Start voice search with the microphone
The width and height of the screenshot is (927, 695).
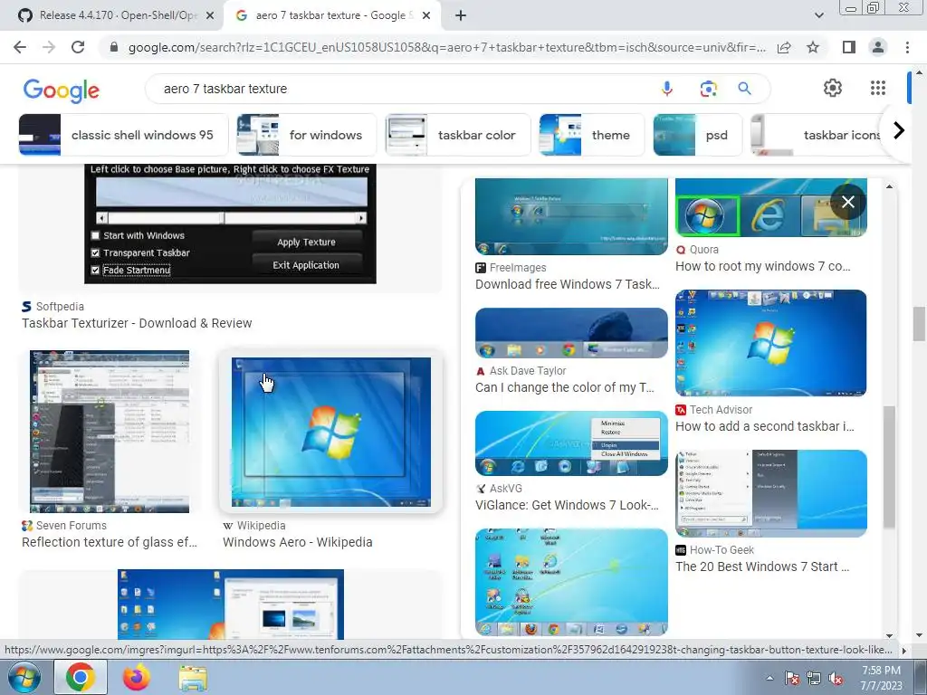point(667,89)
